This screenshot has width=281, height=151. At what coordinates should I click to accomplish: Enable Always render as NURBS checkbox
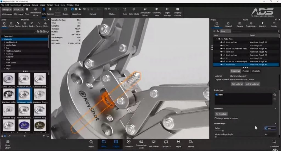point(215,118)
